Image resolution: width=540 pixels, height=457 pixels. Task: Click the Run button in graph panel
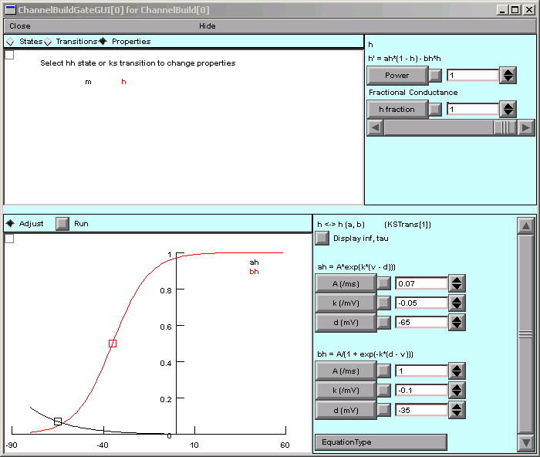click(x=62, y=224)
